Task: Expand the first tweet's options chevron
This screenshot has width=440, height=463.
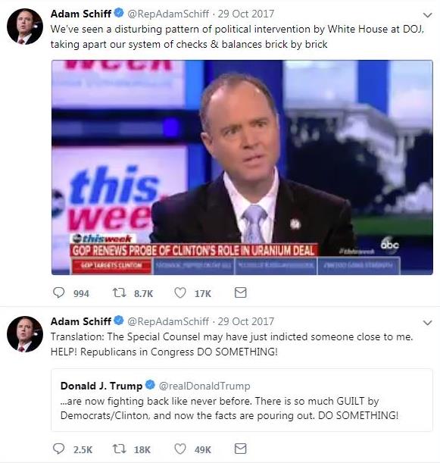Action: pos(427,14)
